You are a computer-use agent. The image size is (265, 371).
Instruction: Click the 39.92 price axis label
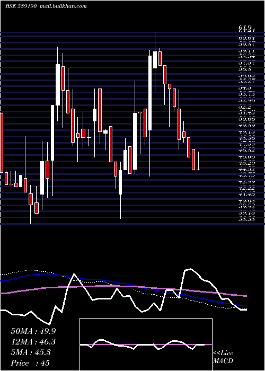pos(246,207)
